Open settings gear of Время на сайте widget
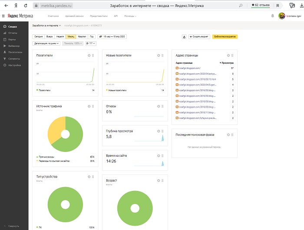304x230 pixels. pyautogui.click(x=159, y=156)
